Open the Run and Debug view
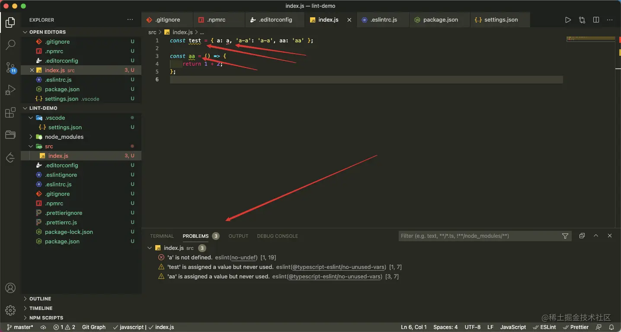Image resolution: width=621 pixels, height=332 pixels. (x=10, y=90)
